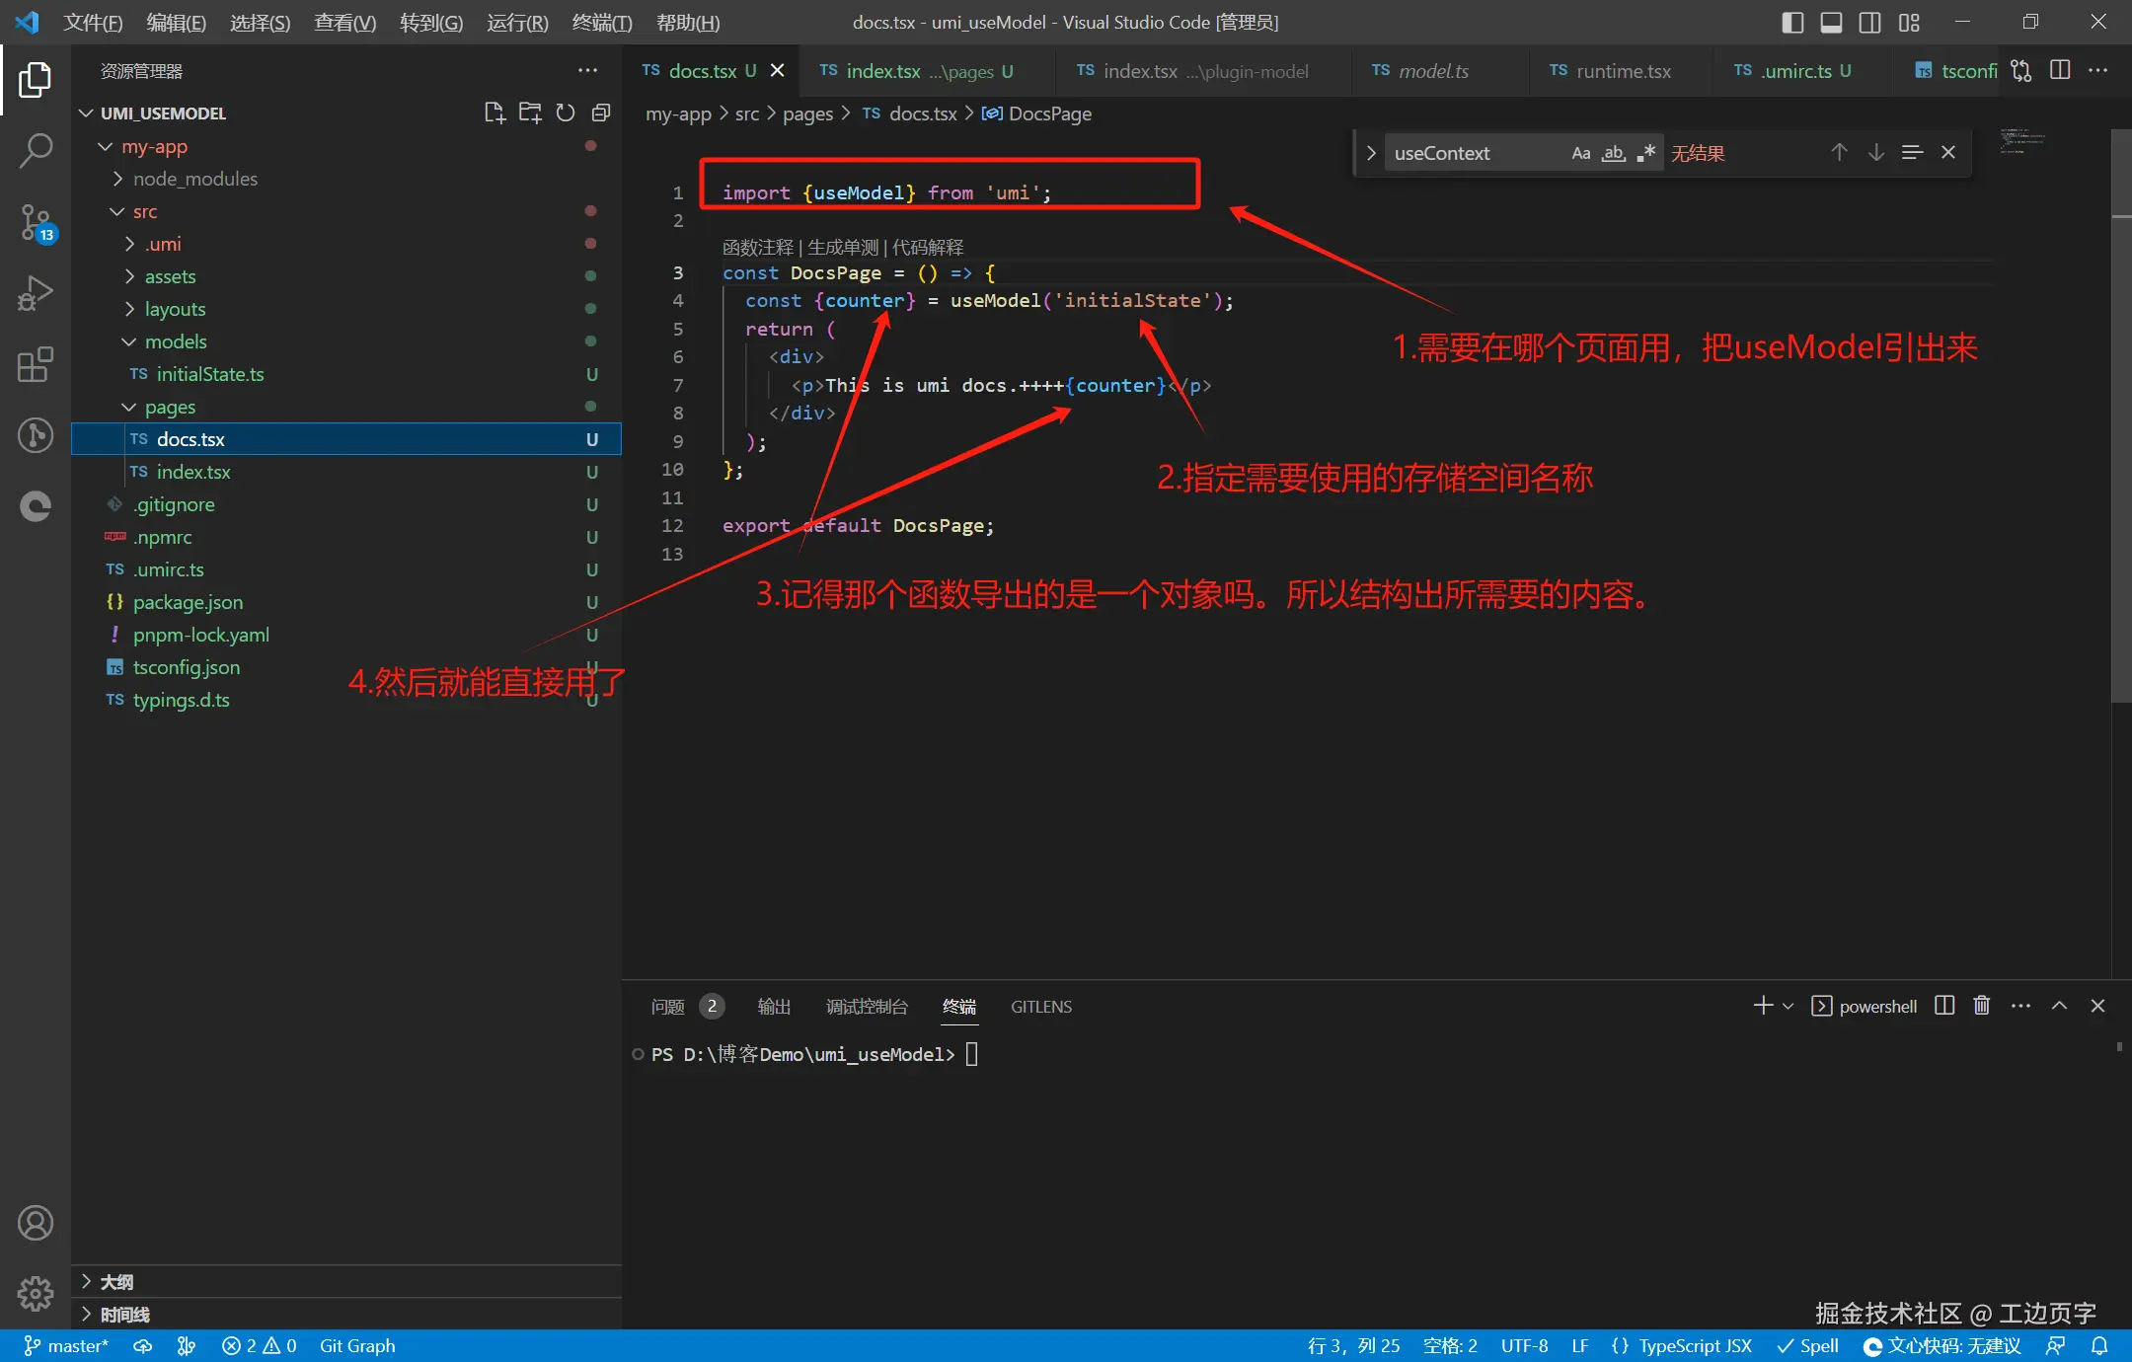The image size is (2132, 1362).
Task: Switch to the runtime.tsx editor tab
Action: point(1623,71)
